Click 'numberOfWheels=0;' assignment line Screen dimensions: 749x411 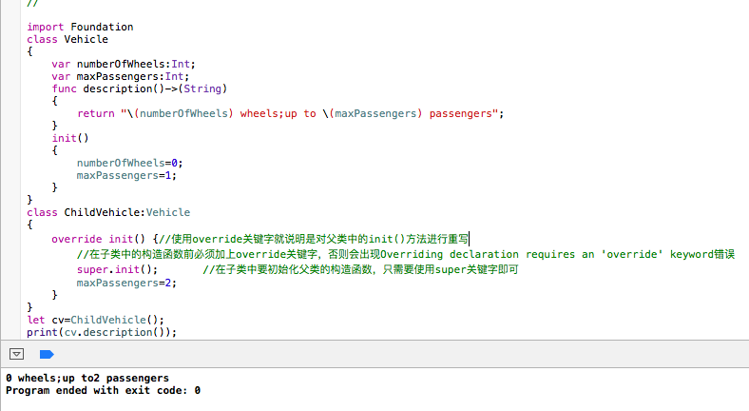point(129,163)
